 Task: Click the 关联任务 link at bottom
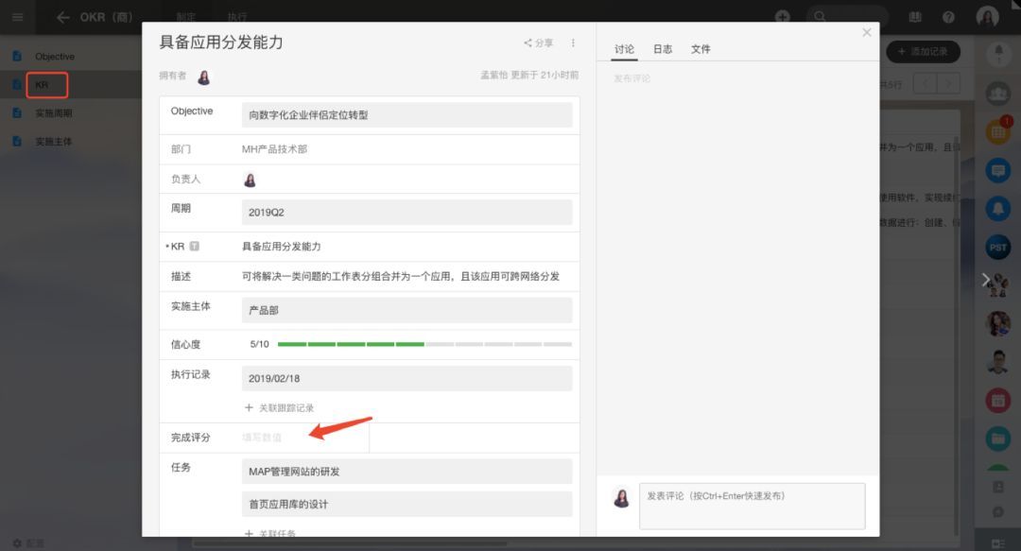pos(270,533)
